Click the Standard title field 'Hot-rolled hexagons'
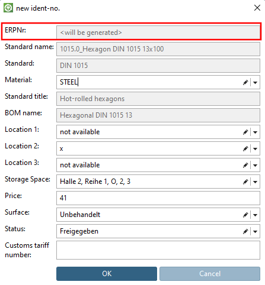This screenshot has height=285, width=265. [x=158, y=99]
